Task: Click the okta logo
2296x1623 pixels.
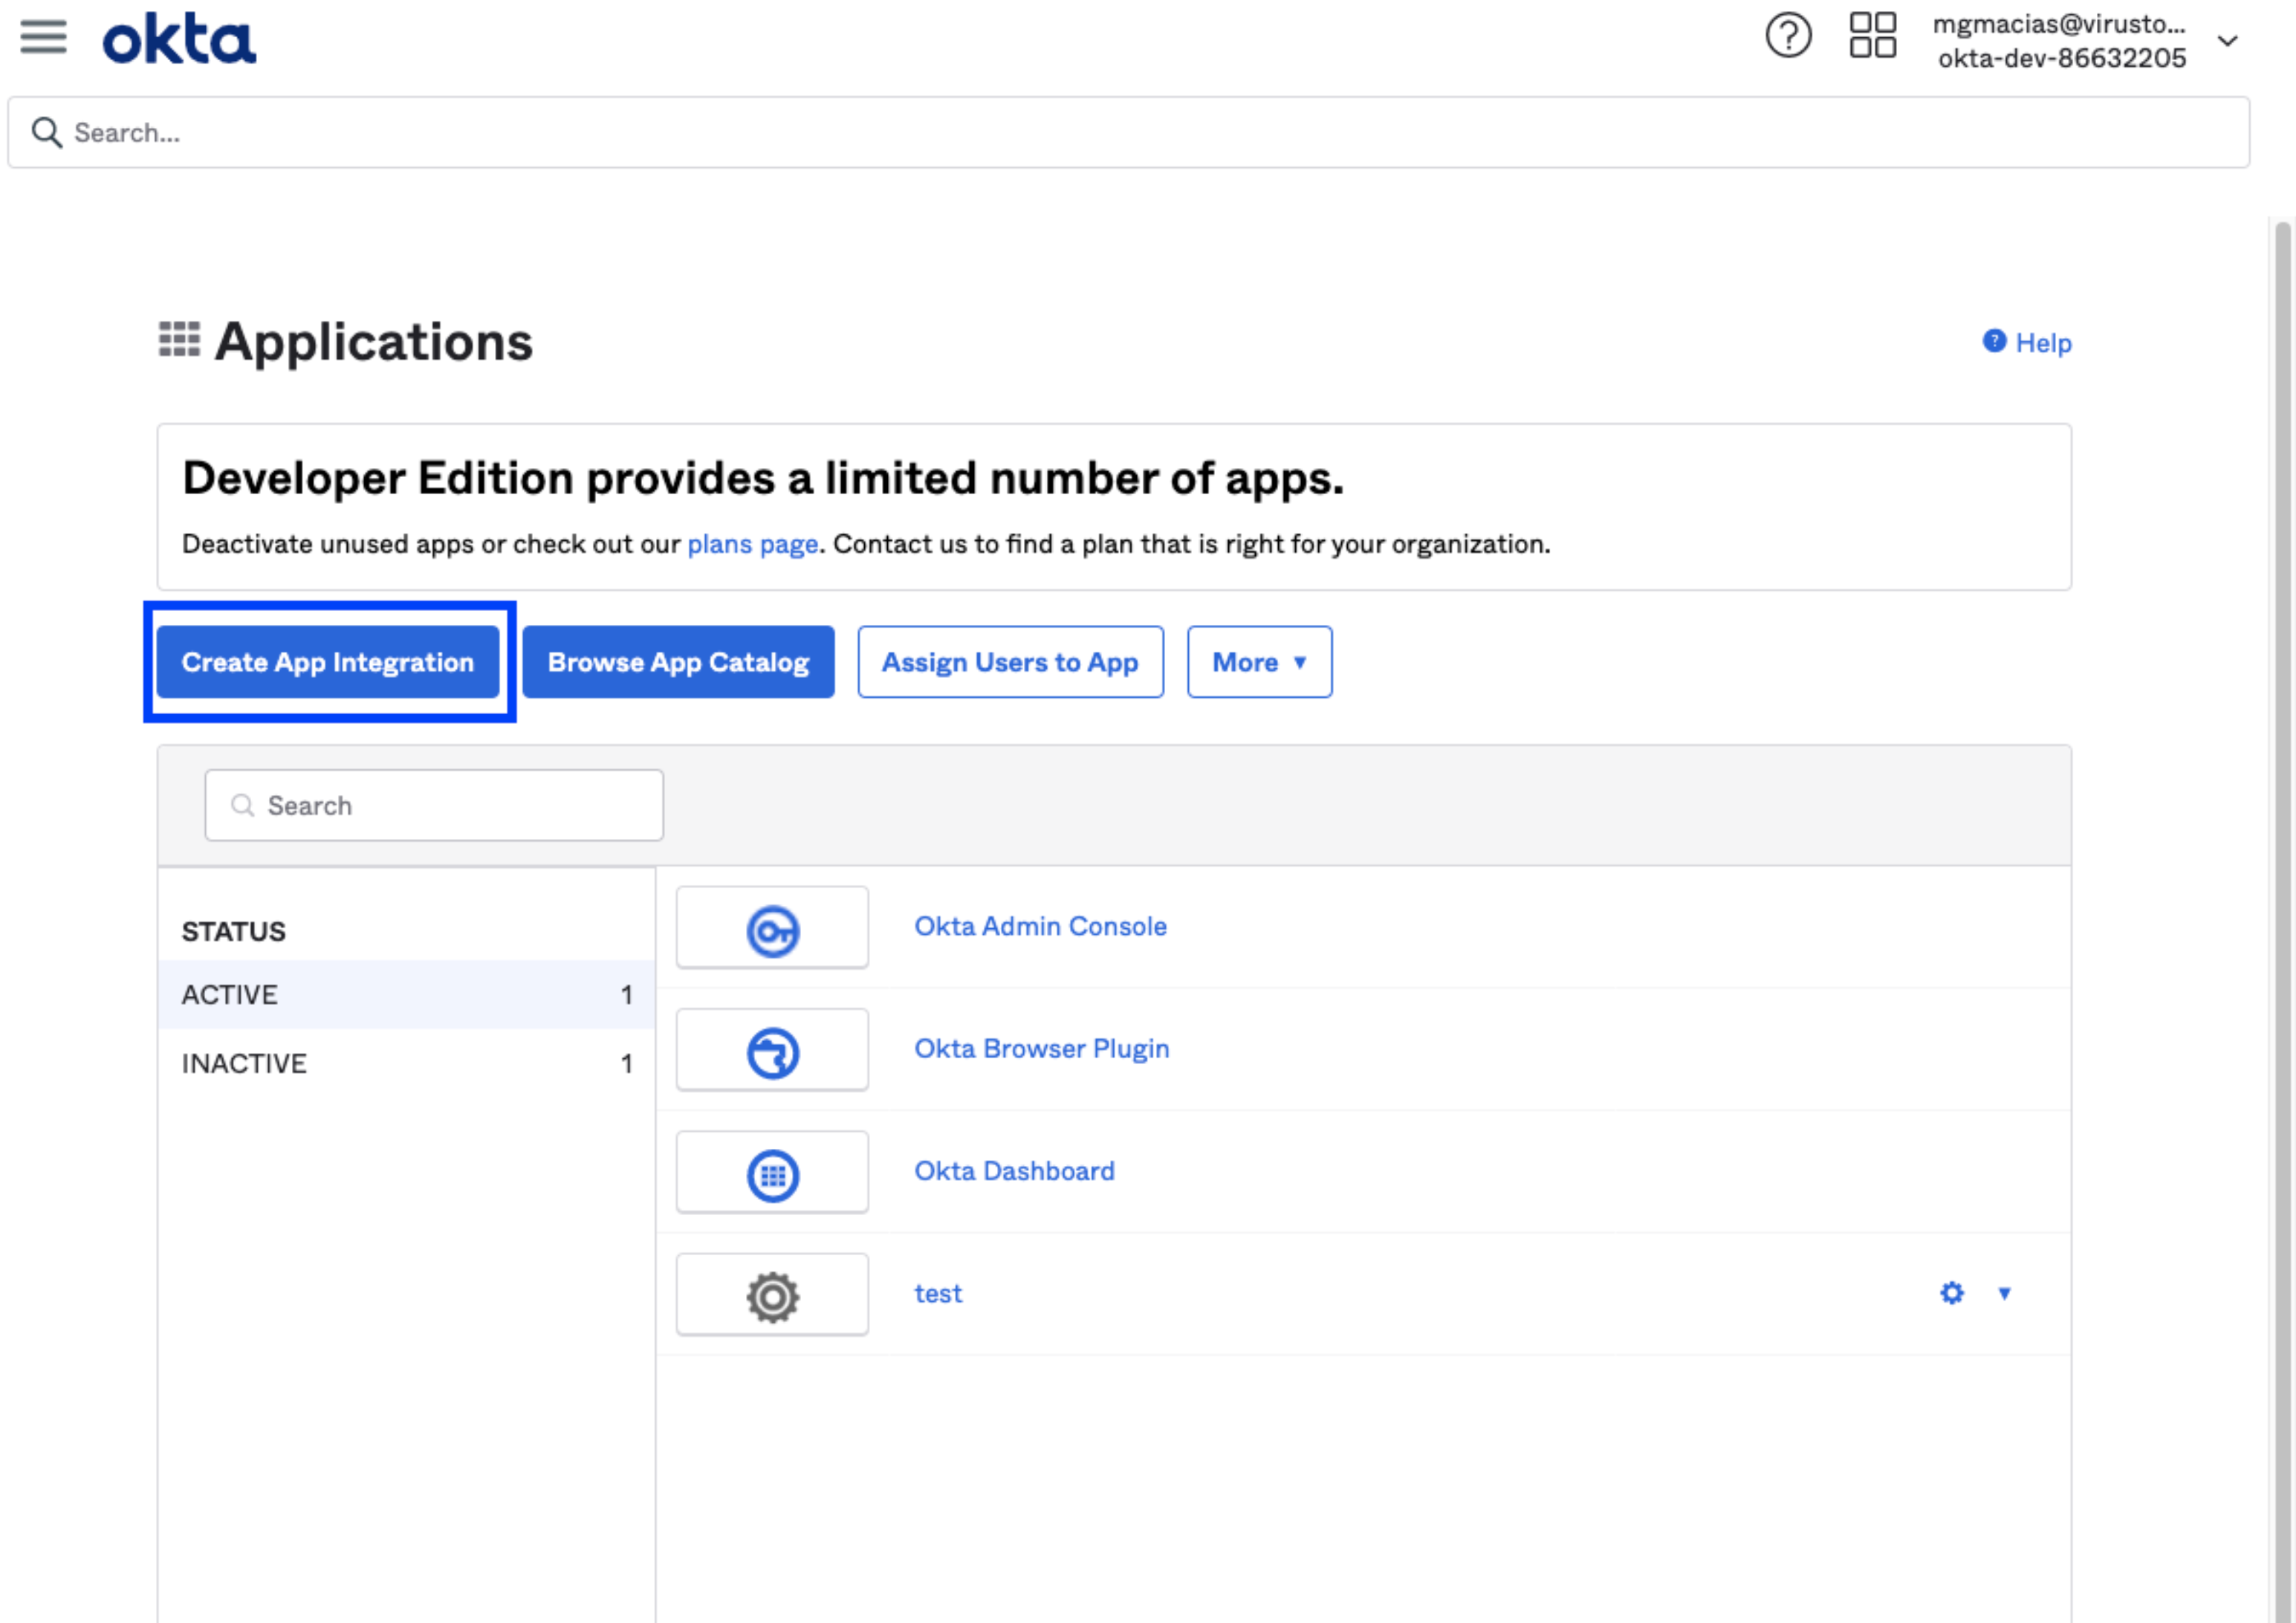Action: click(179, 39)
